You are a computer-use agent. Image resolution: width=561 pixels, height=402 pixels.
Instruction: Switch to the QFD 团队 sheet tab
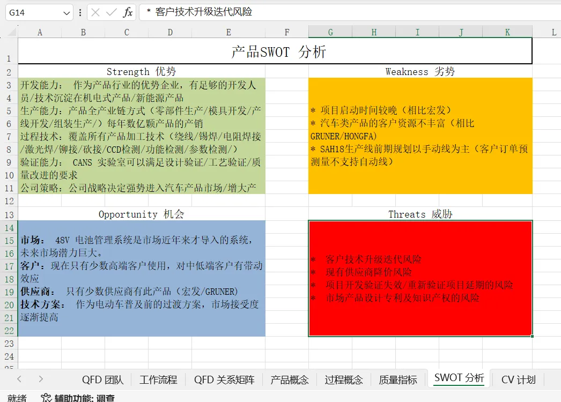(x=102, y=379)
